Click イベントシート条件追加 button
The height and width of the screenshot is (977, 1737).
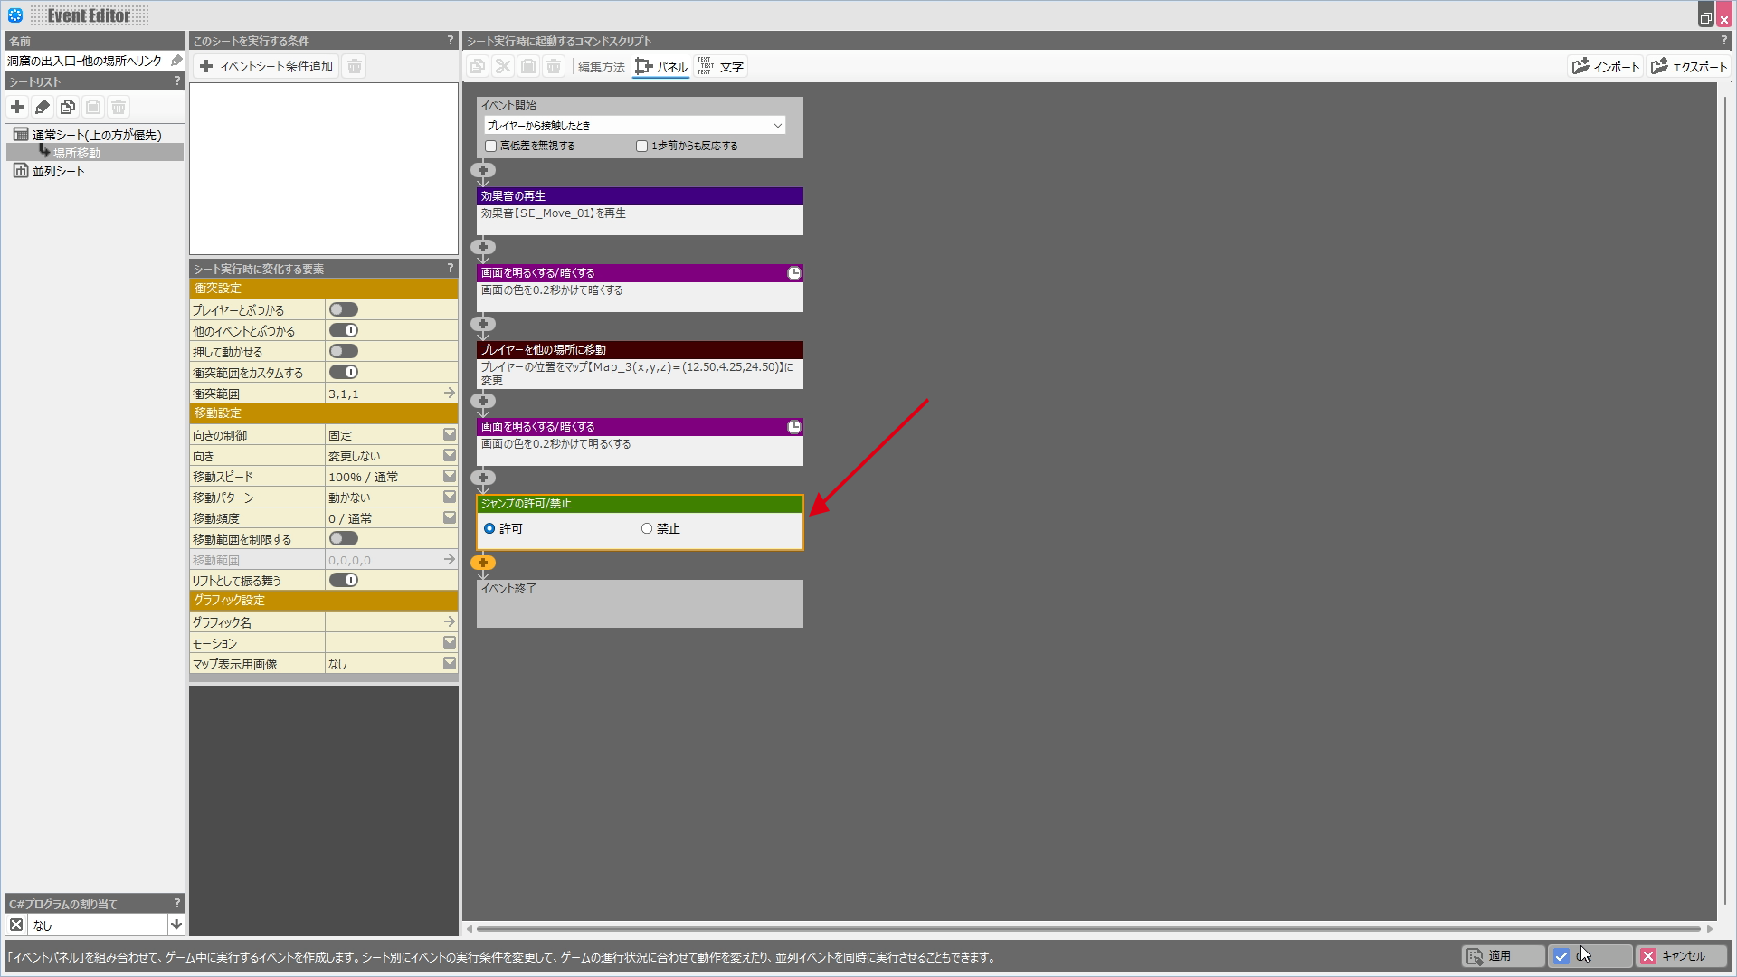point(266,66)
